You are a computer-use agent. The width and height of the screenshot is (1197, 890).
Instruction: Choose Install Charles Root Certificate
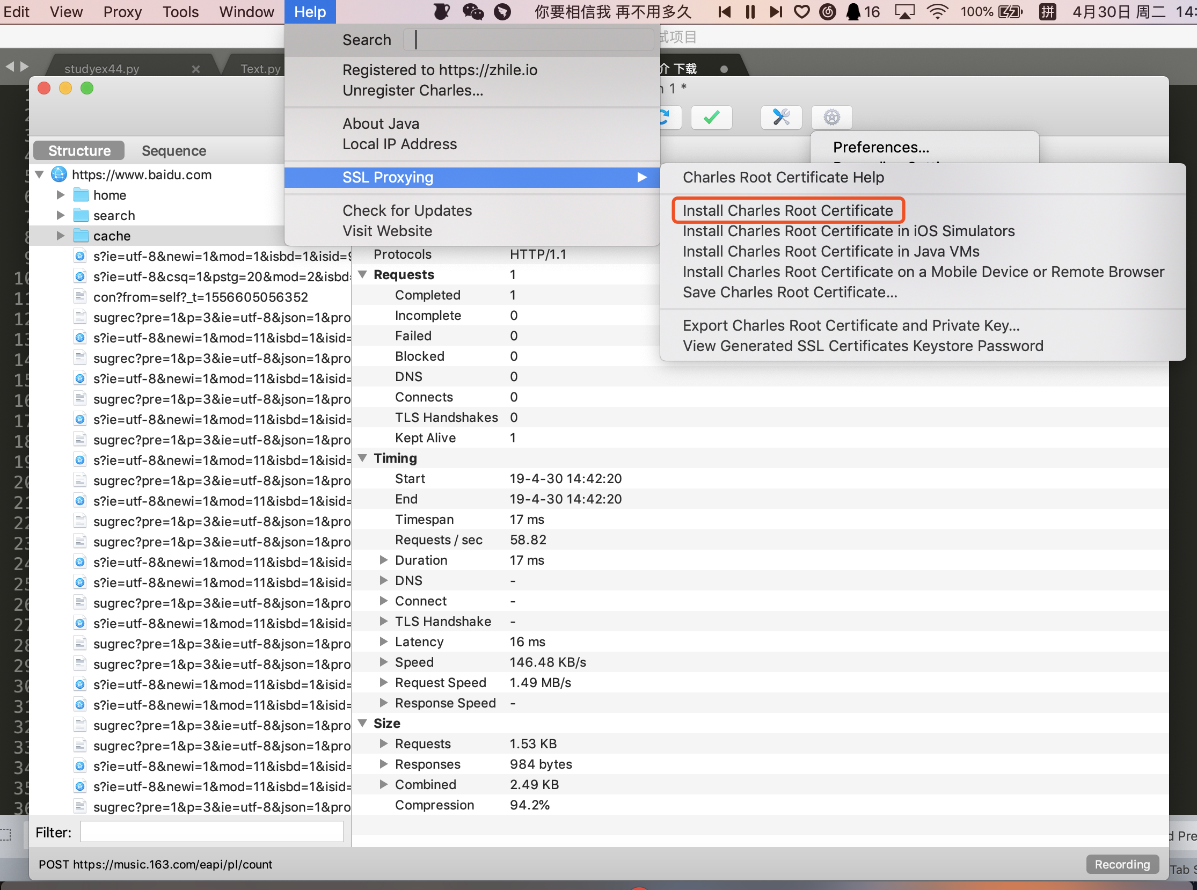(x=787, y=210)
